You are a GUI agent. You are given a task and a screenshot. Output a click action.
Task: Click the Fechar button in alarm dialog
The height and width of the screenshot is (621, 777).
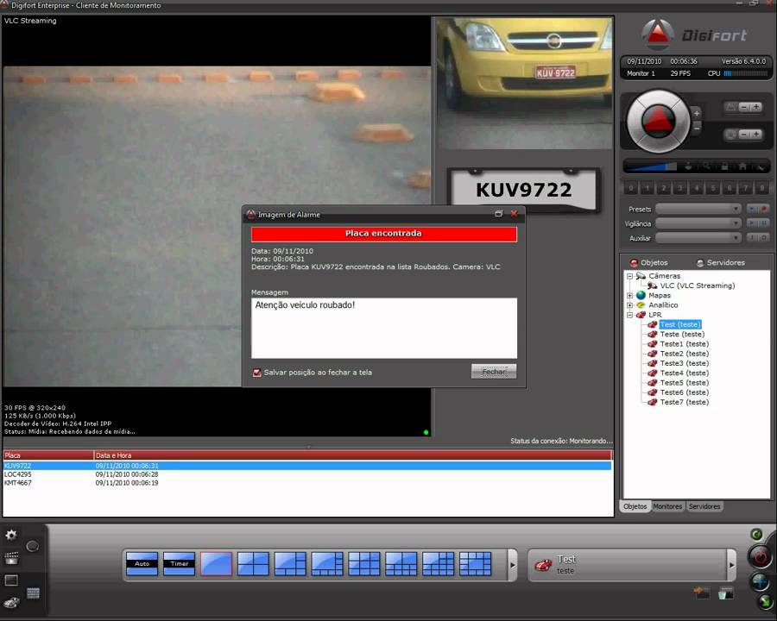point(494,372)
